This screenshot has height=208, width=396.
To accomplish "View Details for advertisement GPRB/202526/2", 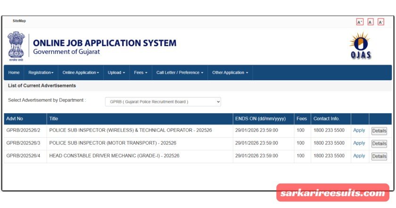I will (379, 131).
